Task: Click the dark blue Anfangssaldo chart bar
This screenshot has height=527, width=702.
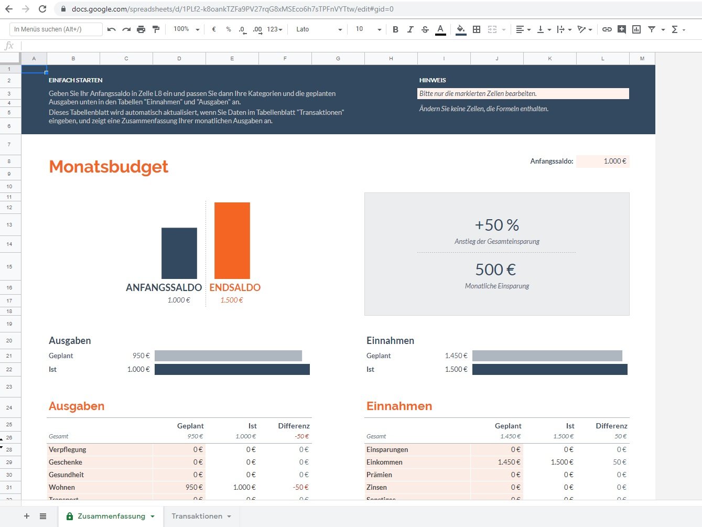Action: pos(179,253)
